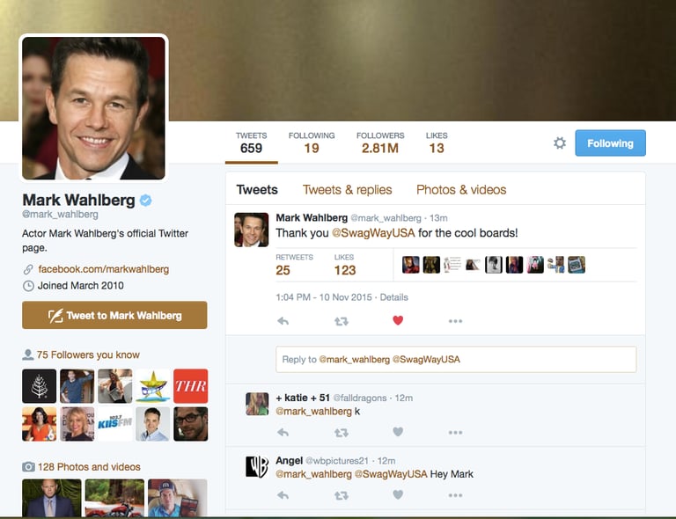Viewport: 676px width, 519px height.
Task: Click the tweet author's small avatar
Action: [252, 230]
